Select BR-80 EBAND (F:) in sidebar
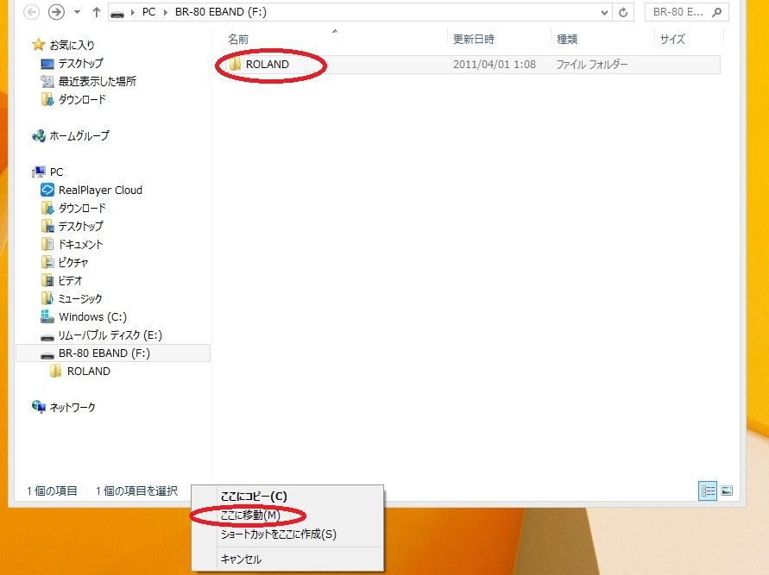769x575 pixels. click(104, 353)
